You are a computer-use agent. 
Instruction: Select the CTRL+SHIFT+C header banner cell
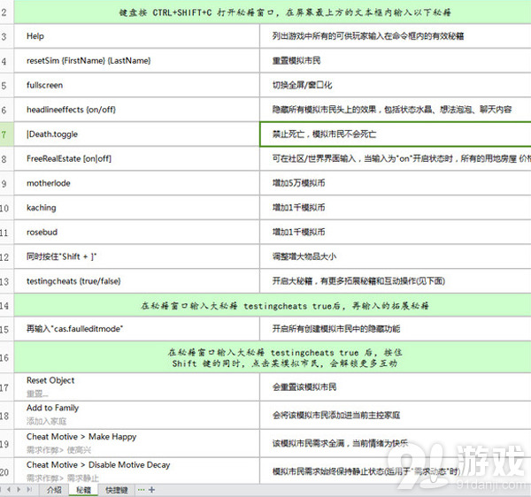(x=273, y=12)
